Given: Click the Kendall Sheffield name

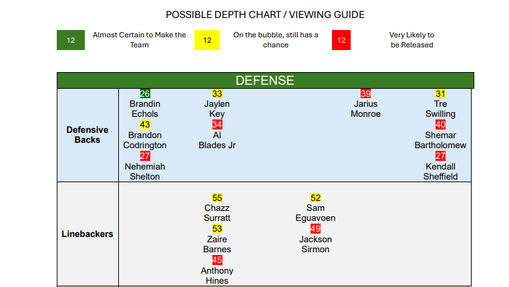Looking at the screenshot, I should (440, 172).
